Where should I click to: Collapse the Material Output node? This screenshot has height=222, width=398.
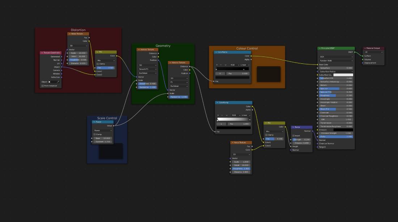tap(365, 48)
